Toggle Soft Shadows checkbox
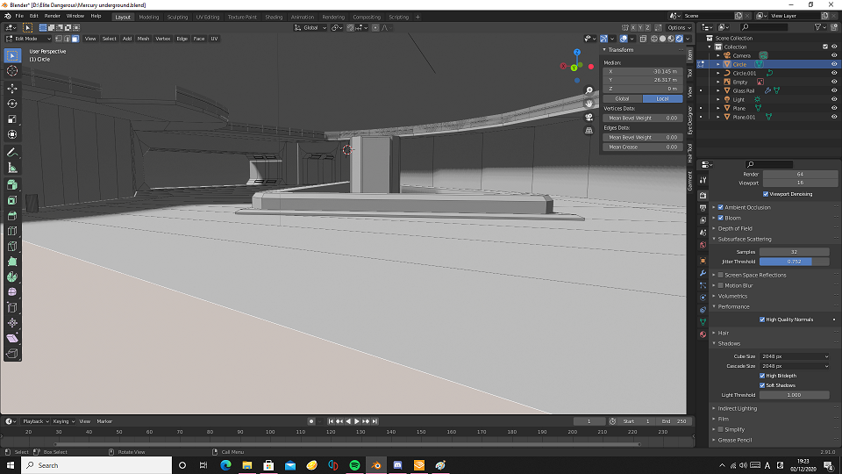The width and height of the screenshot is (842, 474). coord(762,385)
